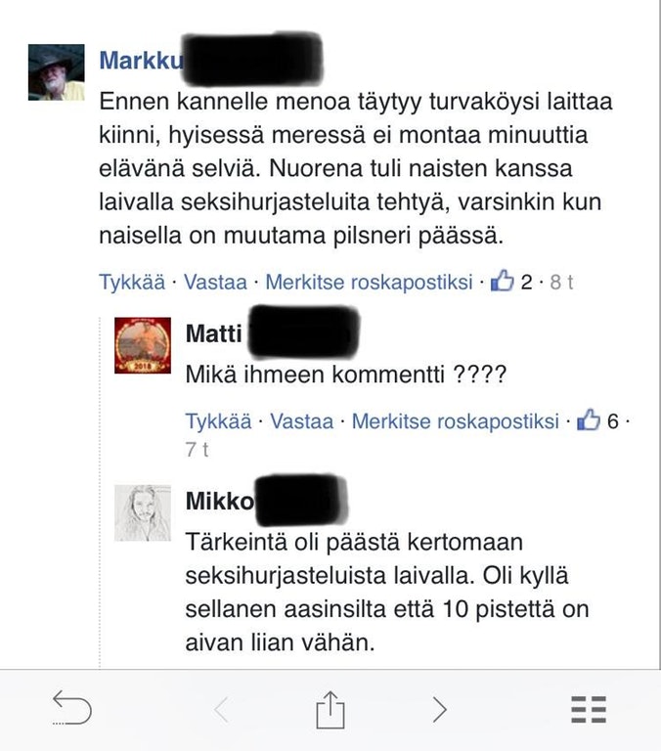Reply to Markku's comment via Vastaa
Viewport: 661px width, 751px height.
click(x=215, y=282)
